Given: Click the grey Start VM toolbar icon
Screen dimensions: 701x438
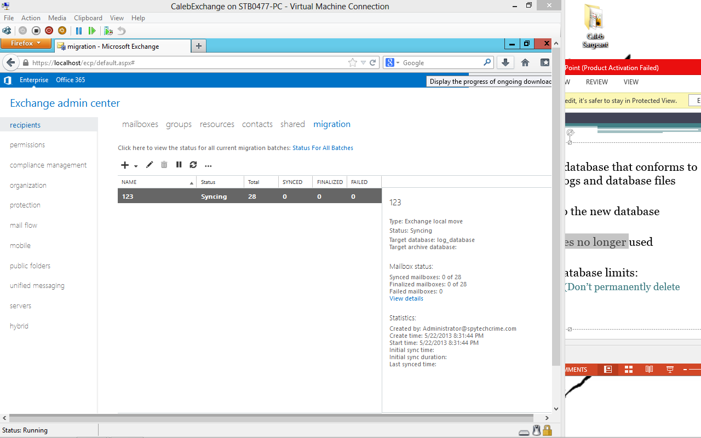Looking at the screenshot, I should pyautogui.click(x=22, y=31).
